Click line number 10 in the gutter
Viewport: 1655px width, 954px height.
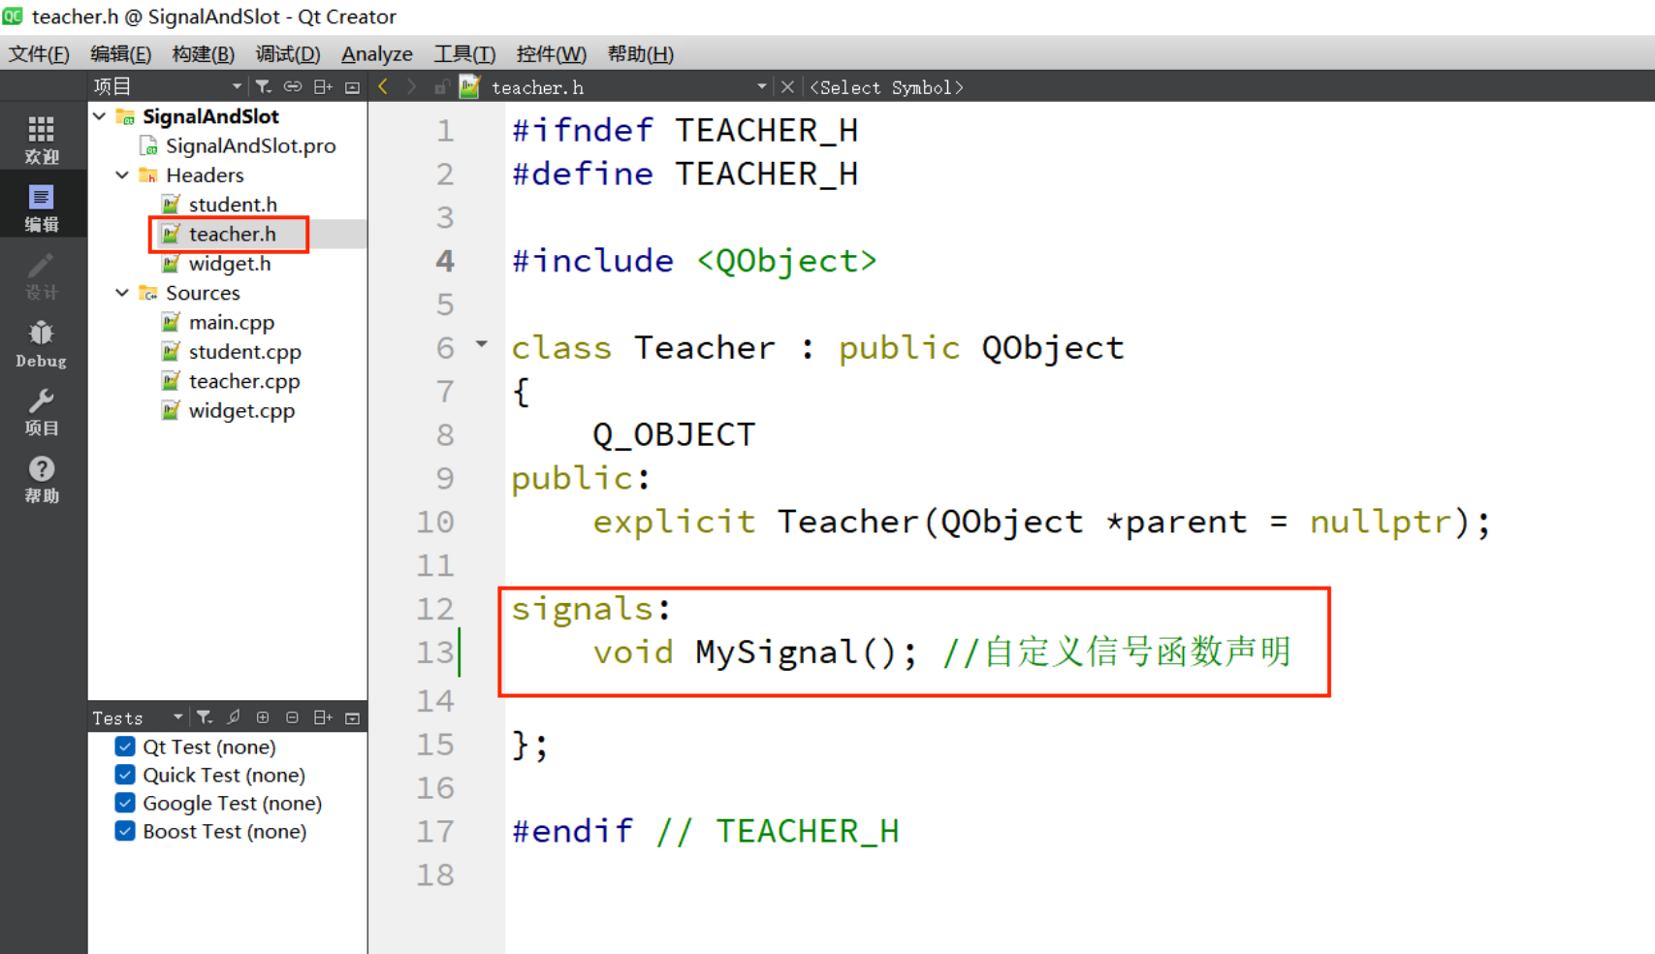pyautogui.click(x=435, y=522)
